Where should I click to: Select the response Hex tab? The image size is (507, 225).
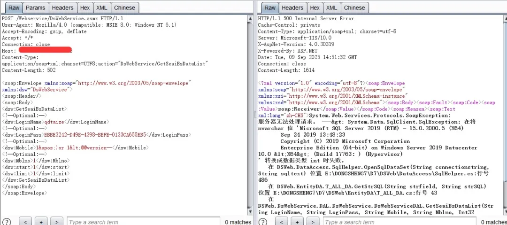315,8
